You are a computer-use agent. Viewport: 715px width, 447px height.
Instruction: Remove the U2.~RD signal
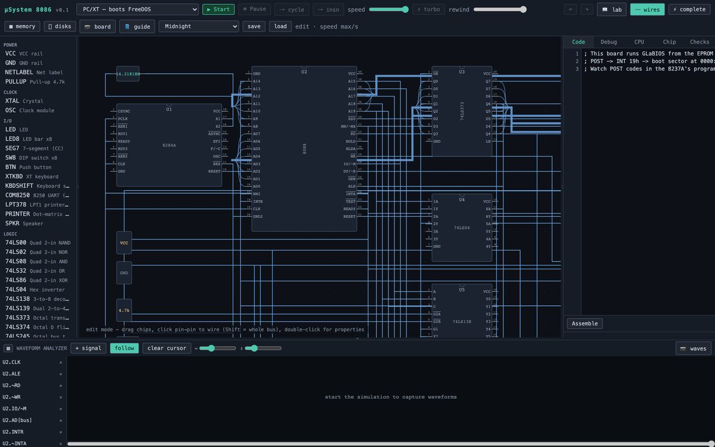pyautogui.click(x=61, y=386)
